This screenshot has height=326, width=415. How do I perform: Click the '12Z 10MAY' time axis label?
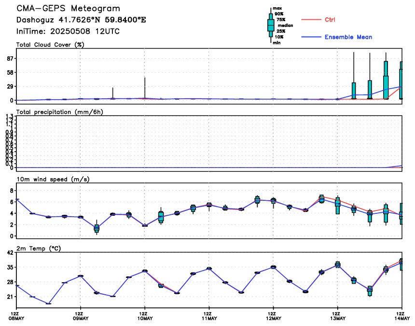(x=145, y=316)
